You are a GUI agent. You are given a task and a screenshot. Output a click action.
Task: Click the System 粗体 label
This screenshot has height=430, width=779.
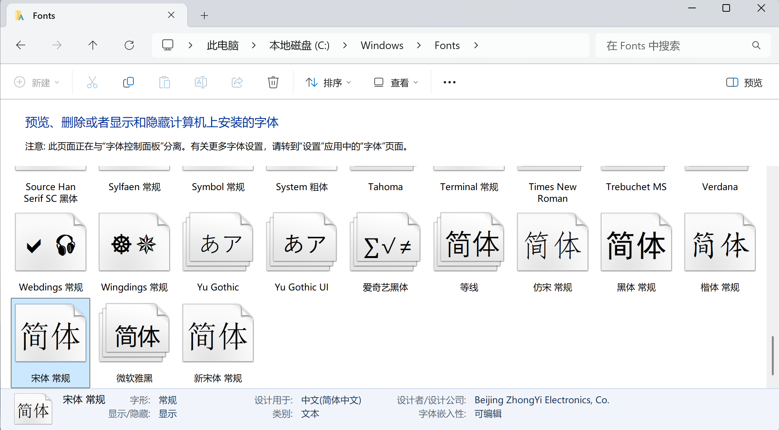click(302, 187)
